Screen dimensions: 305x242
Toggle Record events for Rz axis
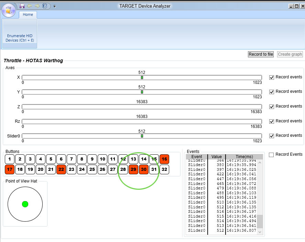[x=272, y=121]
